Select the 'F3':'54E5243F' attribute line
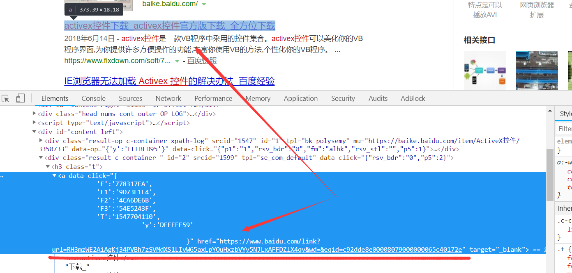 tap(127, 208)
